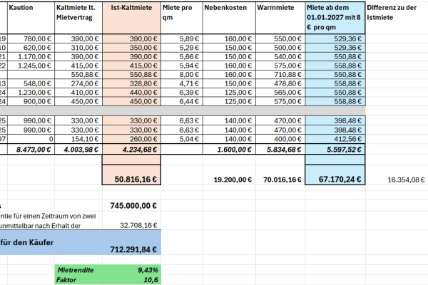
Task: Click the yearly Nebenkosten 19.200,00 € cell
Action: pyautogui.click(x=229, y=180)
